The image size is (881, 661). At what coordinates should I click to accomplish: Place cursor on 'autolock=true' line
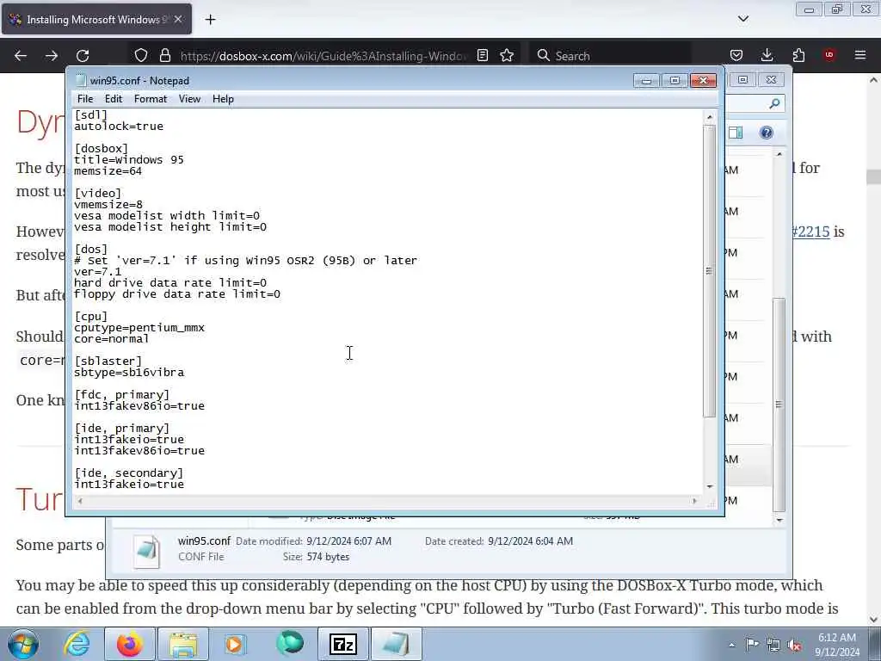click(119, 127)
